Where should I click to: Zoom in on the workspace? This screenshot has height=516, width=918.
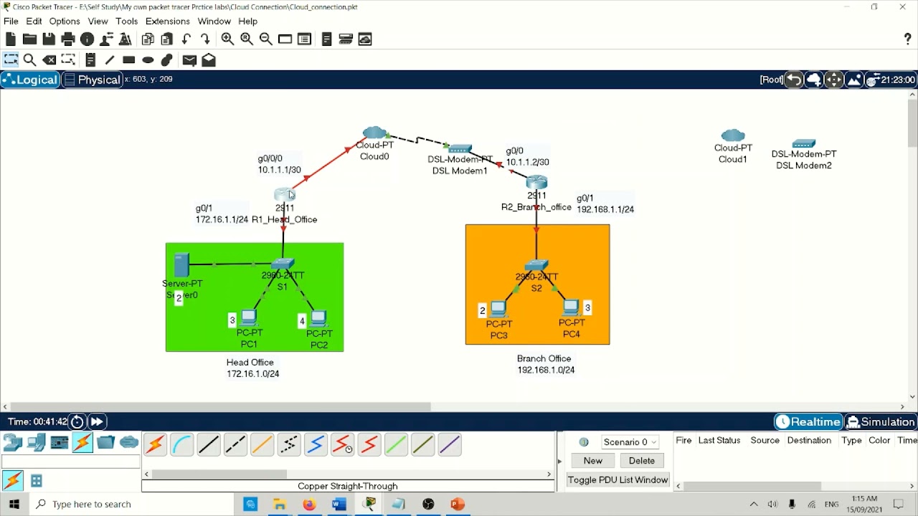coord(227,39)
